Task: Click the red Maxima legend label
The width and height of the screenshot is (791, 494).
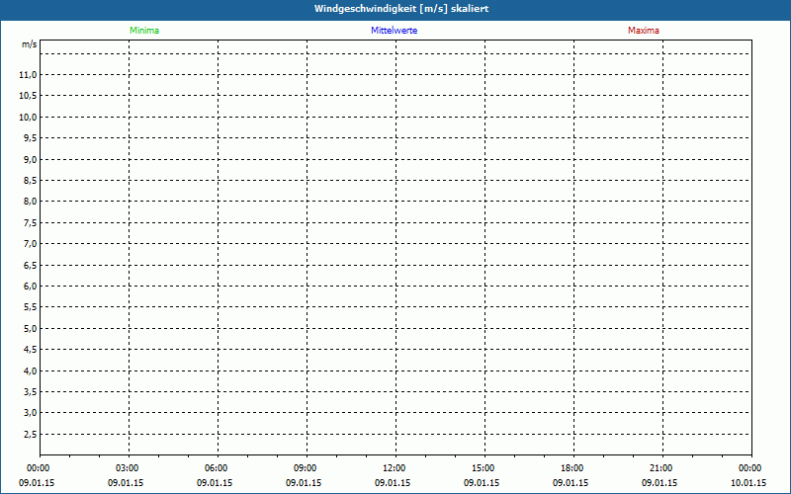Action: tap(644, 31)
